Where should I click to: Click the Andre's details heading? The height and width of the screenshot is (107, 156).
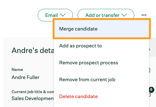[x=33, y=50]
